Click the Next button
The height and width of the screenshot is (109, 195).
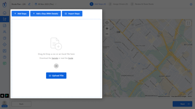[182, 104]
